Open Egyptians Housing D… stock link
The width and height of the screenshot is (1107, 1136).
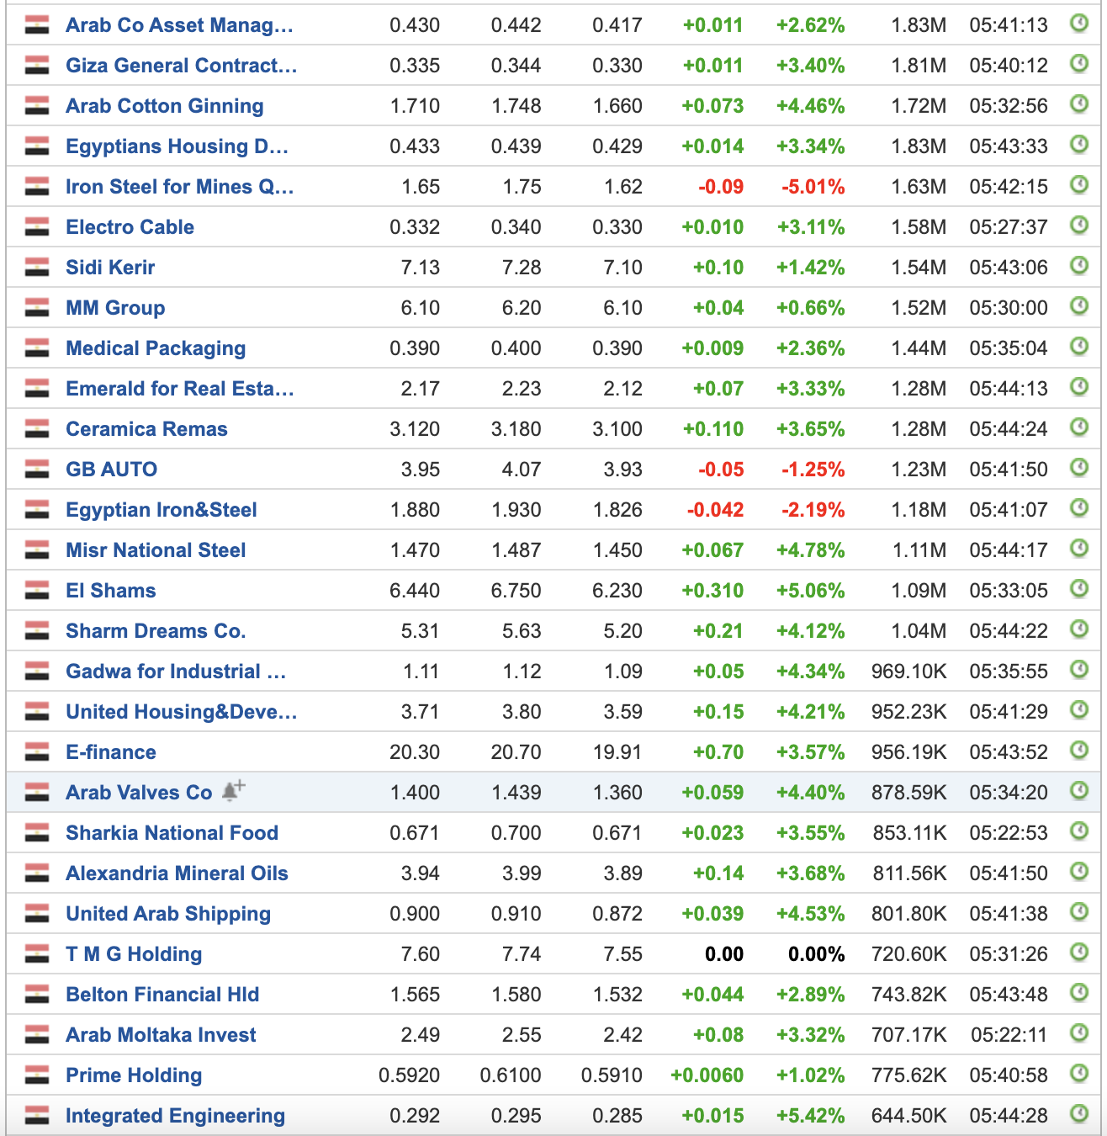(x=177, y=146)
